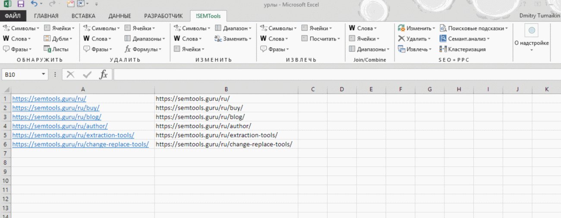
Task: Click the Save icon in quick access toolbar
Action: coord(21,4)
